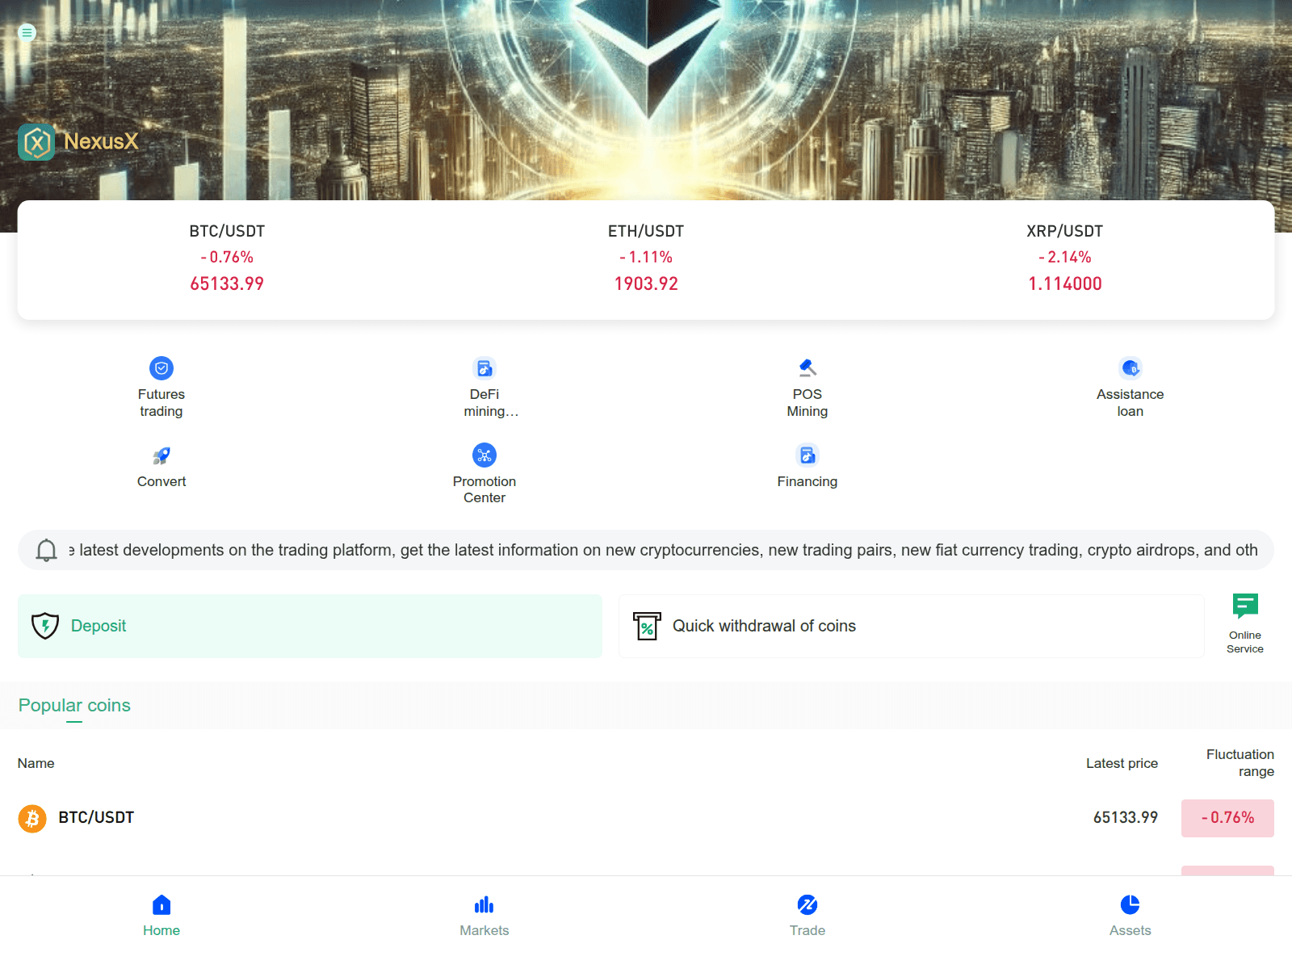Open the Assistance loan icon
Image resolution: width=1292 pixels, height=969 pixels.
coord(1130,368)
